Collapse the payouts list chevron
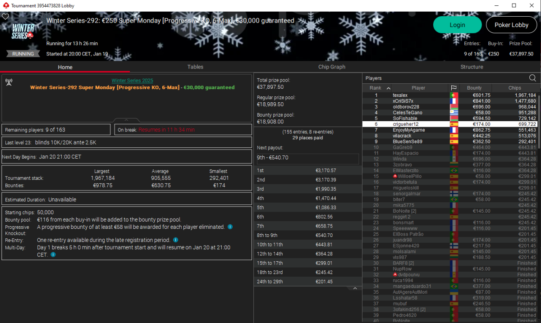541x323 pixels. coord(355,288)
